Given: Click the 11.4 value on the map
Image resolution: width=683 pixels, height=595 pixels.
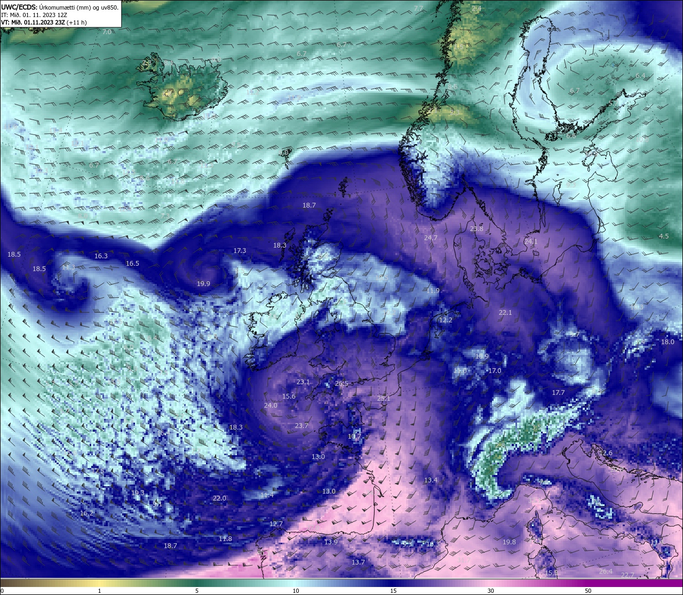Looking at the screenshot, I should pyautogui.click(x=267, y=496).
